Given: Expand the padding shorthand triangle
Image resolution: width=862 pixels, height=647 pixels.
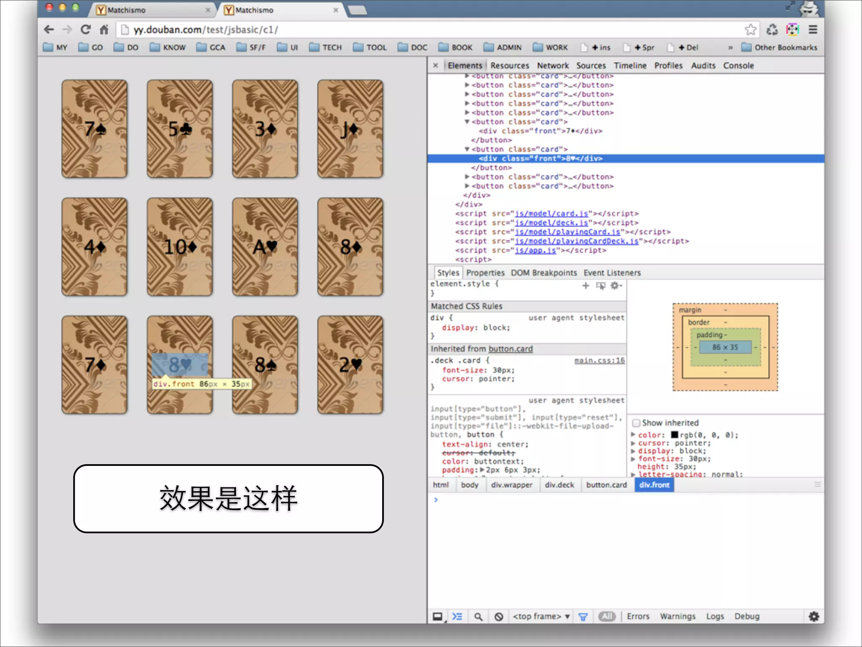Looking at the screenshot, I should 482,470.
